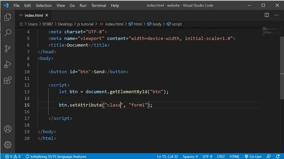The width and height of the screenshot is (284, 159).
Task: Open the feedback icon in status bar
Action: pyautogui.click(x=268, y=156)
